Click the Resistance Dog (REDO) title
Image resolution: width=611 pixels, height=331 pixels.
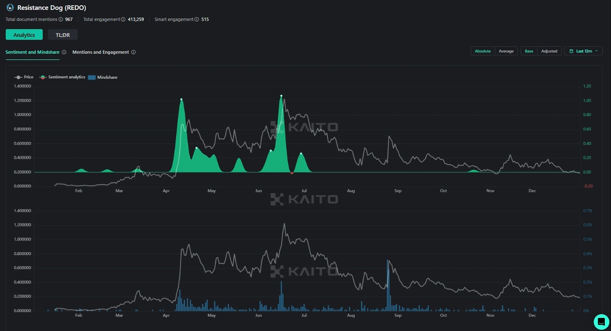52,7
